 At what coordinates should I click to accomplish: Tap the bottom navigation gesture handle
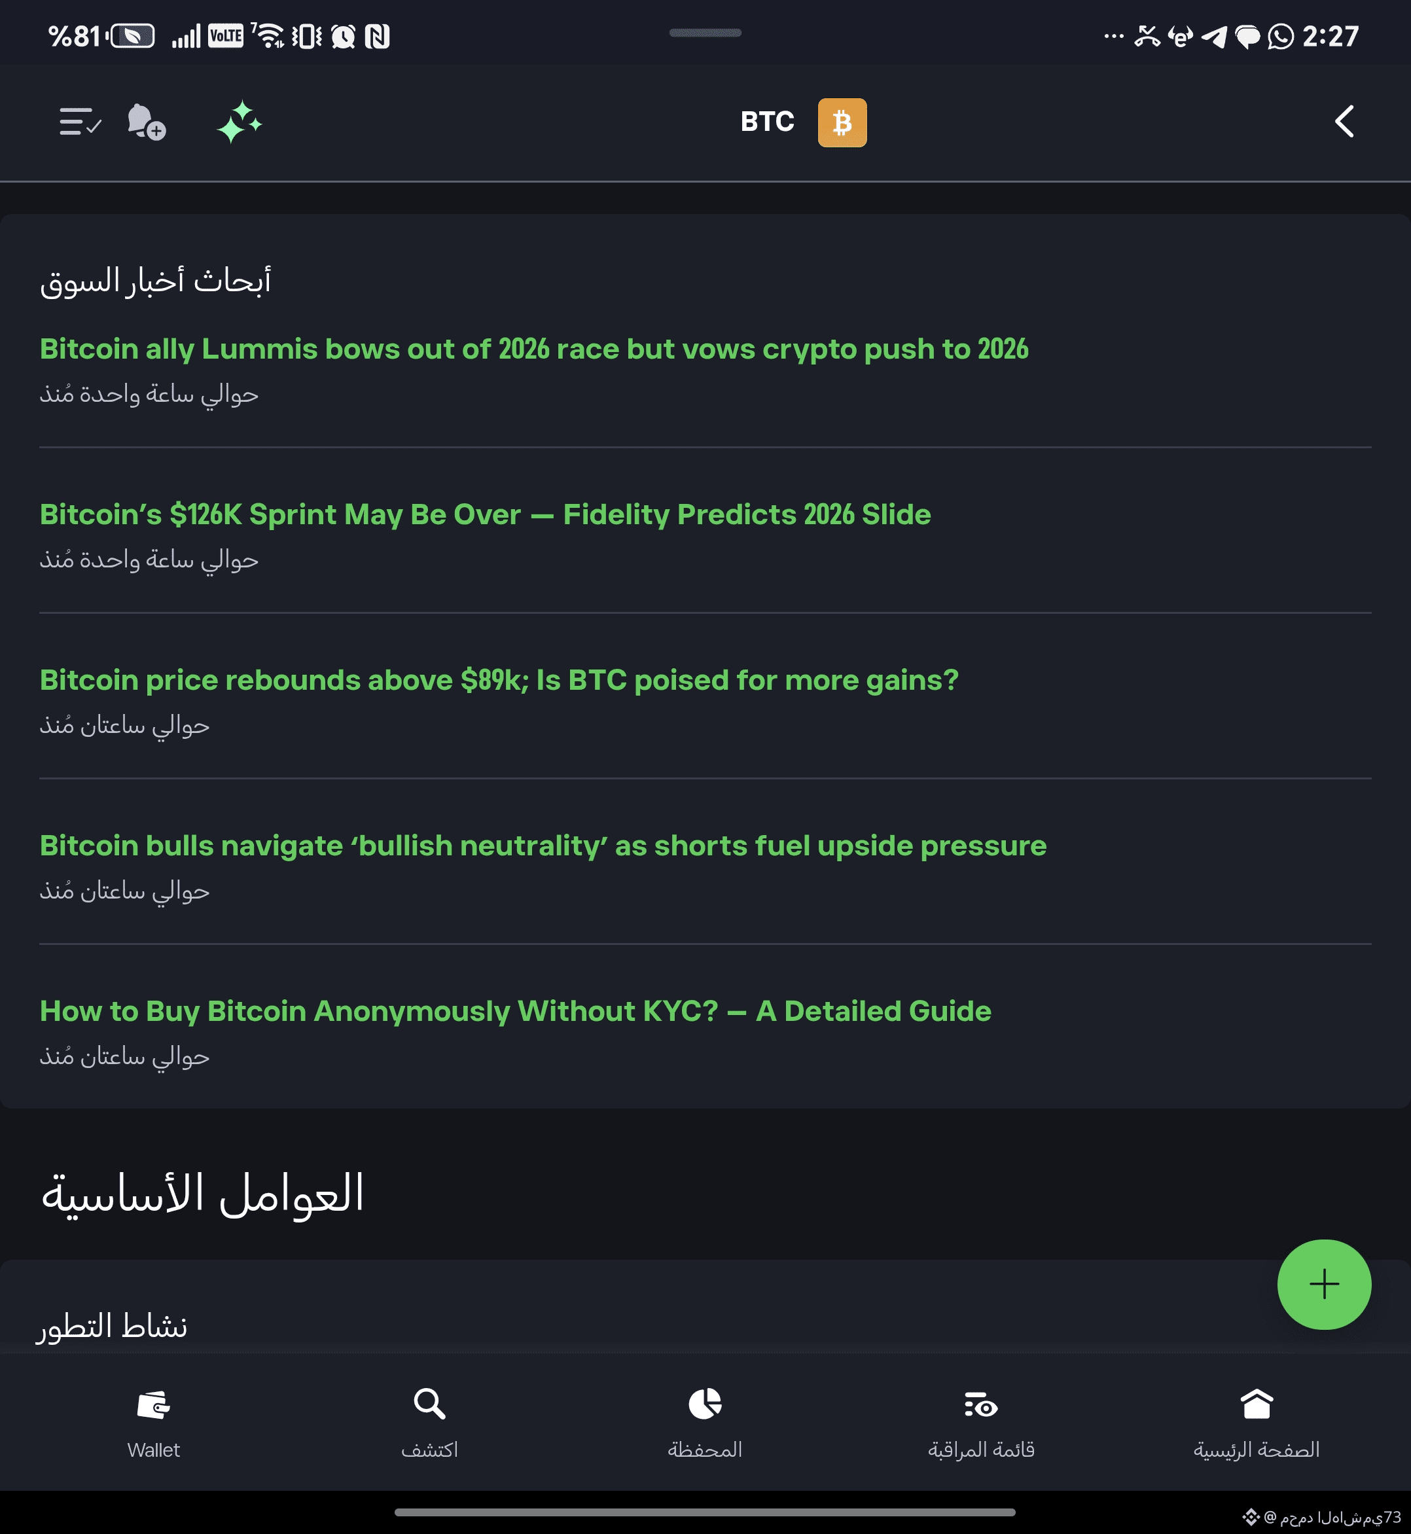(x=705, y=1512)
